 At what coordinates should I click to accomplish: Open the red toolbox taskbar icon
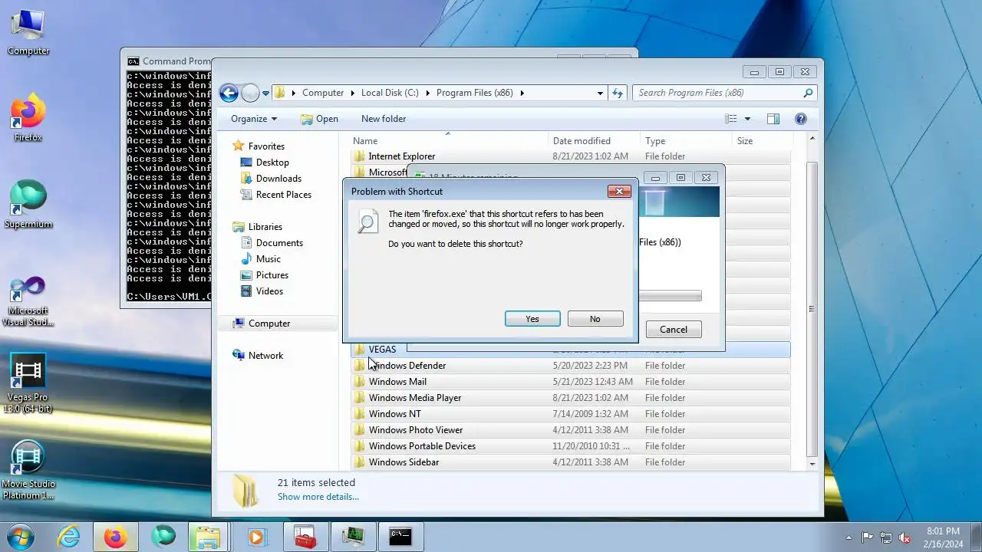coord(305,537)
